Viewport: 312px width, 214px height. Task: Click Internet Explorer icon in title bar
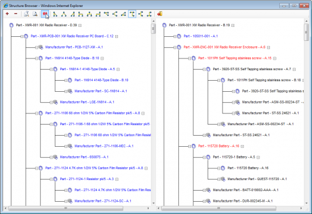coord(6,5)
